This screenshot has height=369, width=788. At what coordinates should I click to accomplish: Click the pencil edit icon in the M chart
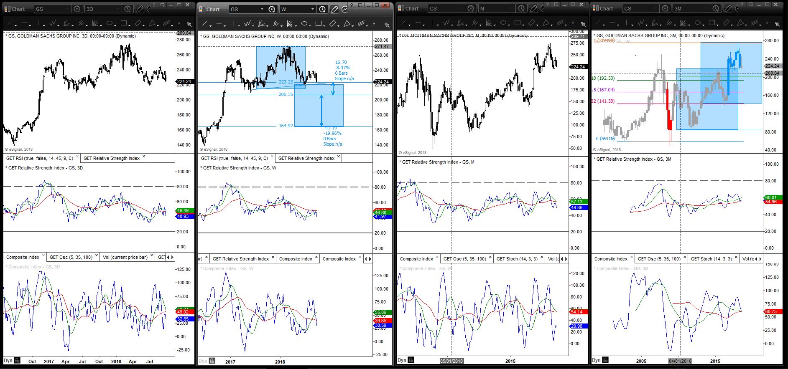click(x=533, y=9)
